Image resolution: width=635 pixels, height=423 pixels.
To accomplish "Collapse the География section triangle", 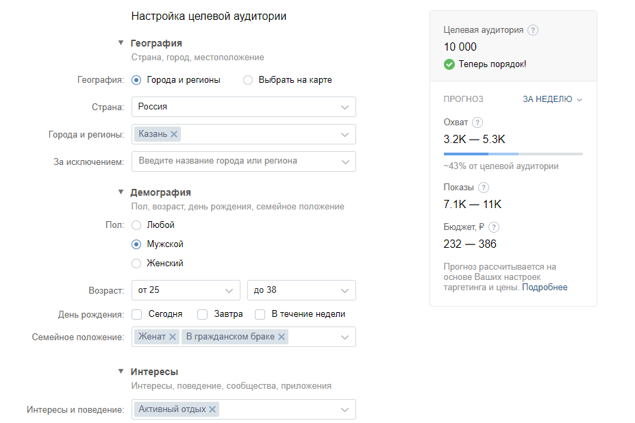I will point(121,43).
